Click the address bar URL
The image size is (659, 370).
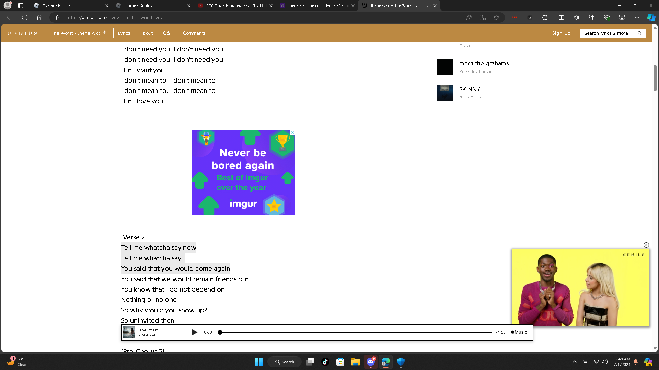pyautogui.click(x=116, y=17)
